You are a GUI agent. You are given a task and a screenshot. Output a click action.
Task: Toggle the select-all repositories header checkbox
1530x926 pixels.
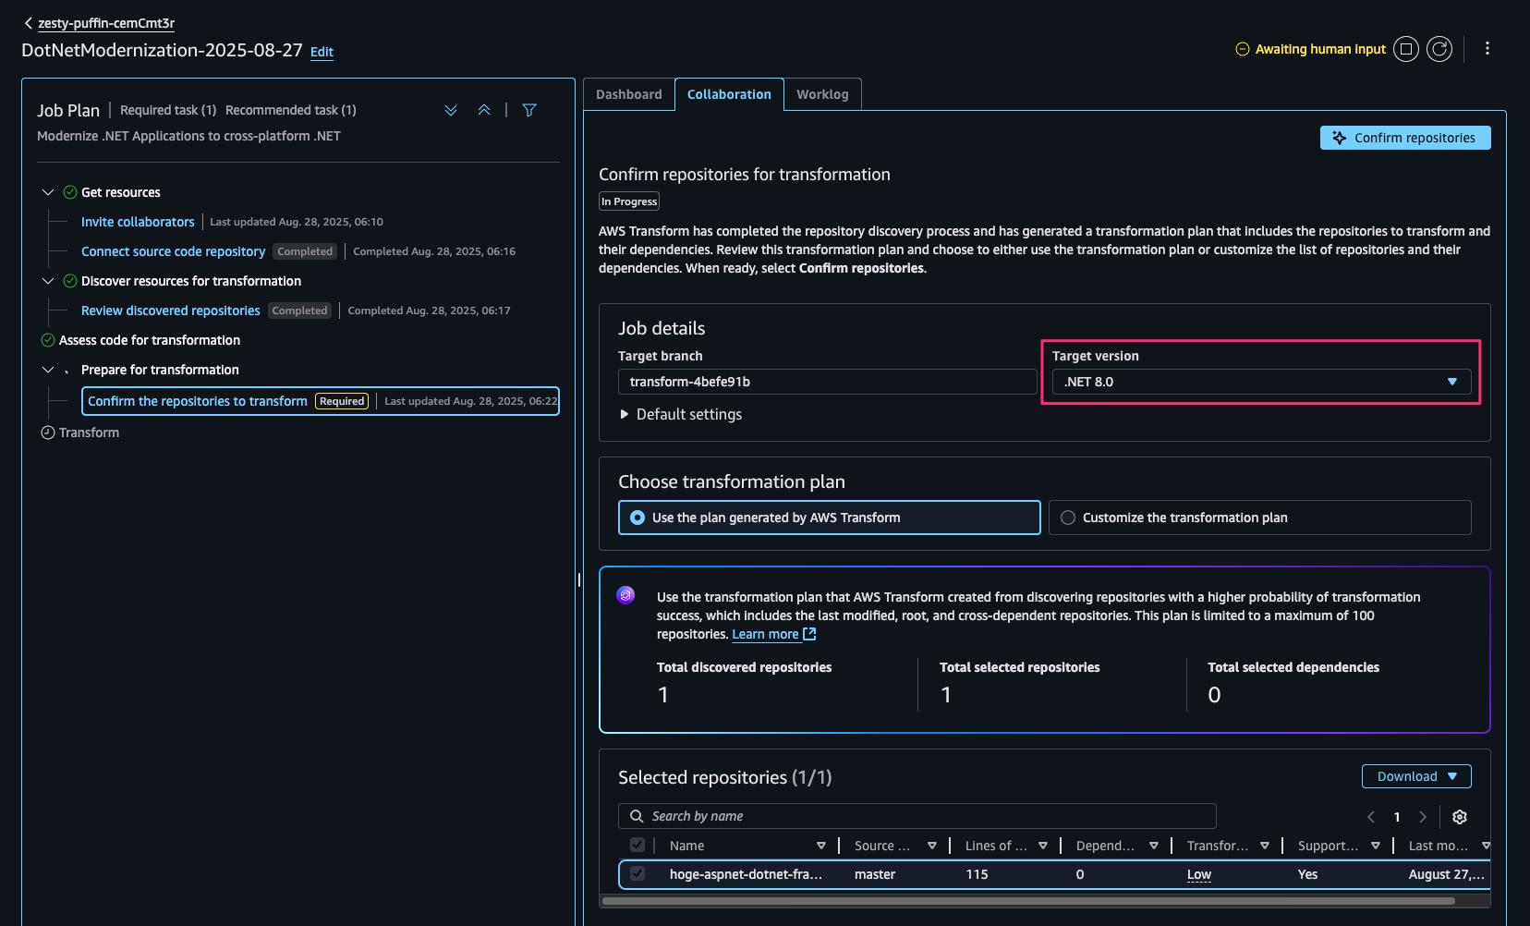pyautogui.click(x=637, y=845)
